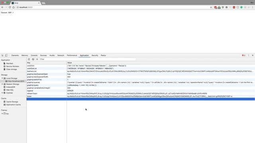Expand the top frame node
The height and width of the screenshot is (143, 255).
pyautogui.click(x=2, y=114)
